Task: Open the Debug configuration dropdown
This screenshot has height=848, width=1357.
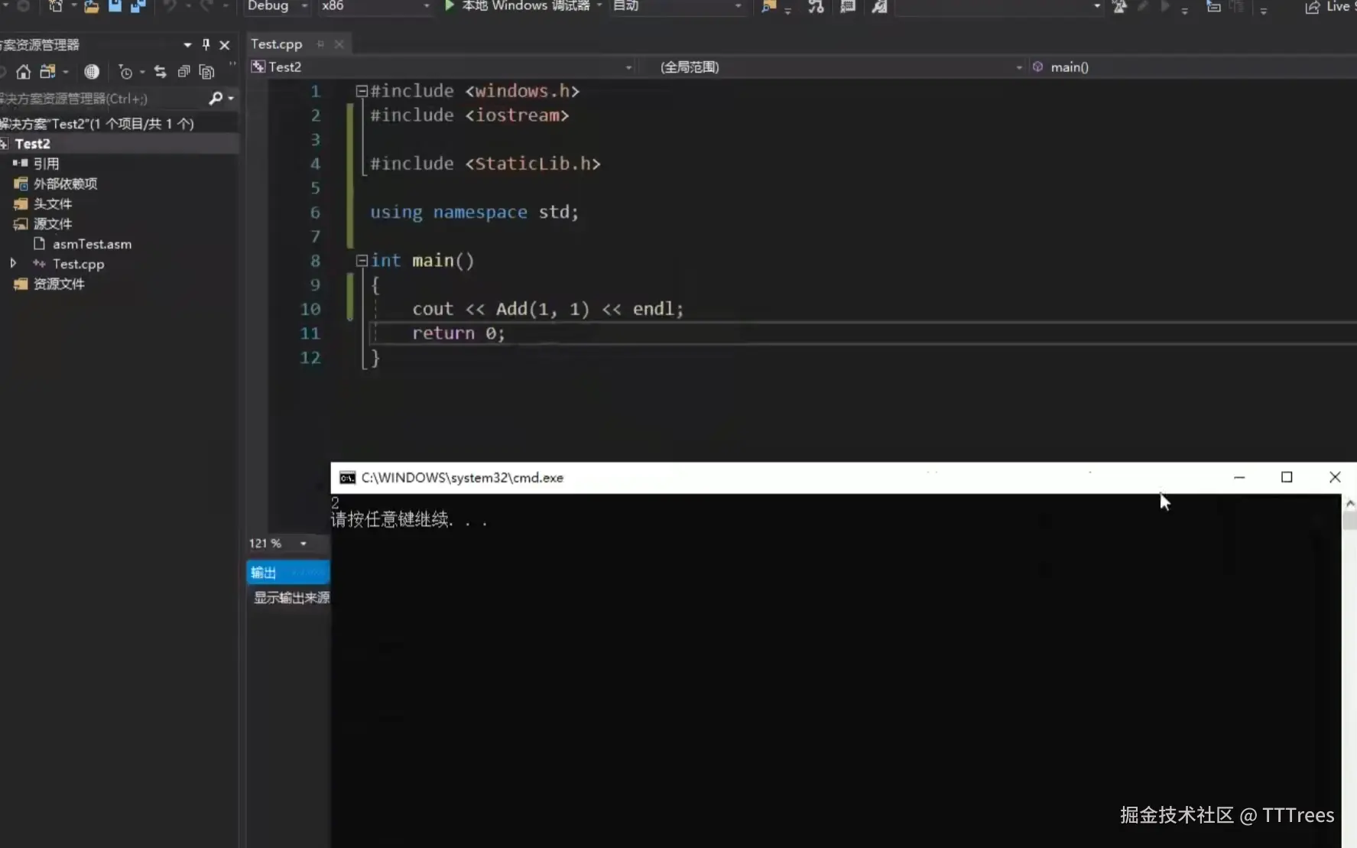Action: tap(278, 6)
